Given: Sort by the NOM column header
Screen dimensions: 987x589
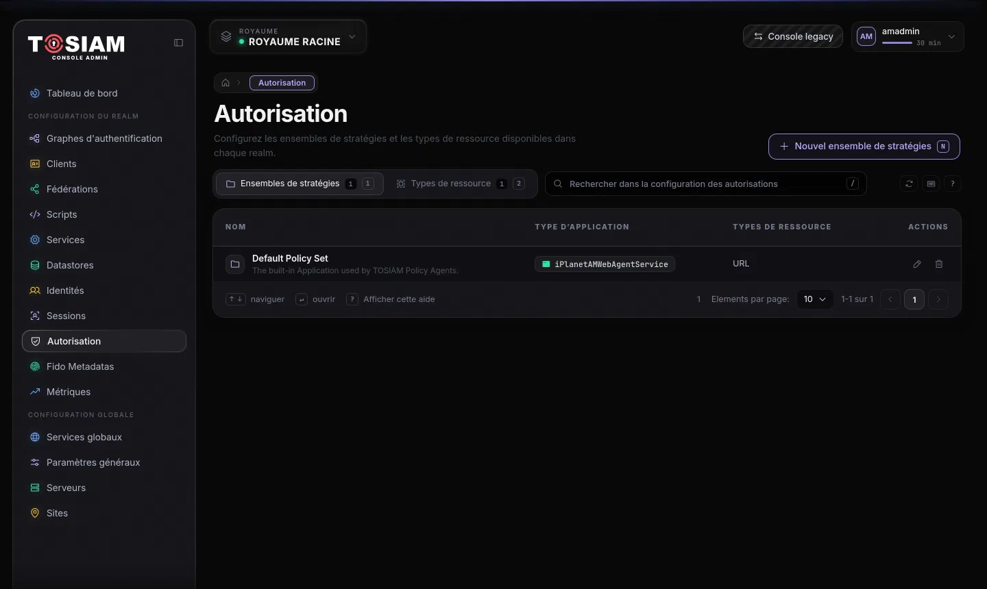Looking at the screenshot, I should [x=236, y=227].
